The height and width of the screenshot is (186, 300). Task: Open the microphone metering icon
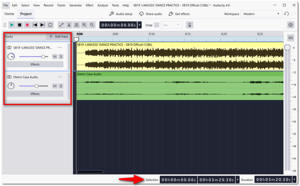(x=190, y=25)
